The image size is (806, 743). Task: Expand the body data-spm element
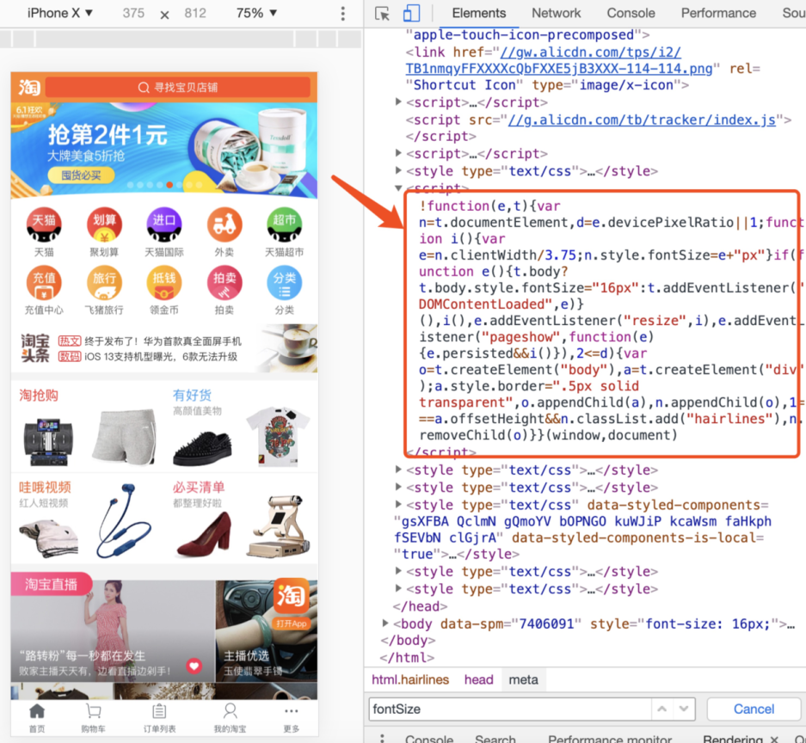[x=385, y=623]
